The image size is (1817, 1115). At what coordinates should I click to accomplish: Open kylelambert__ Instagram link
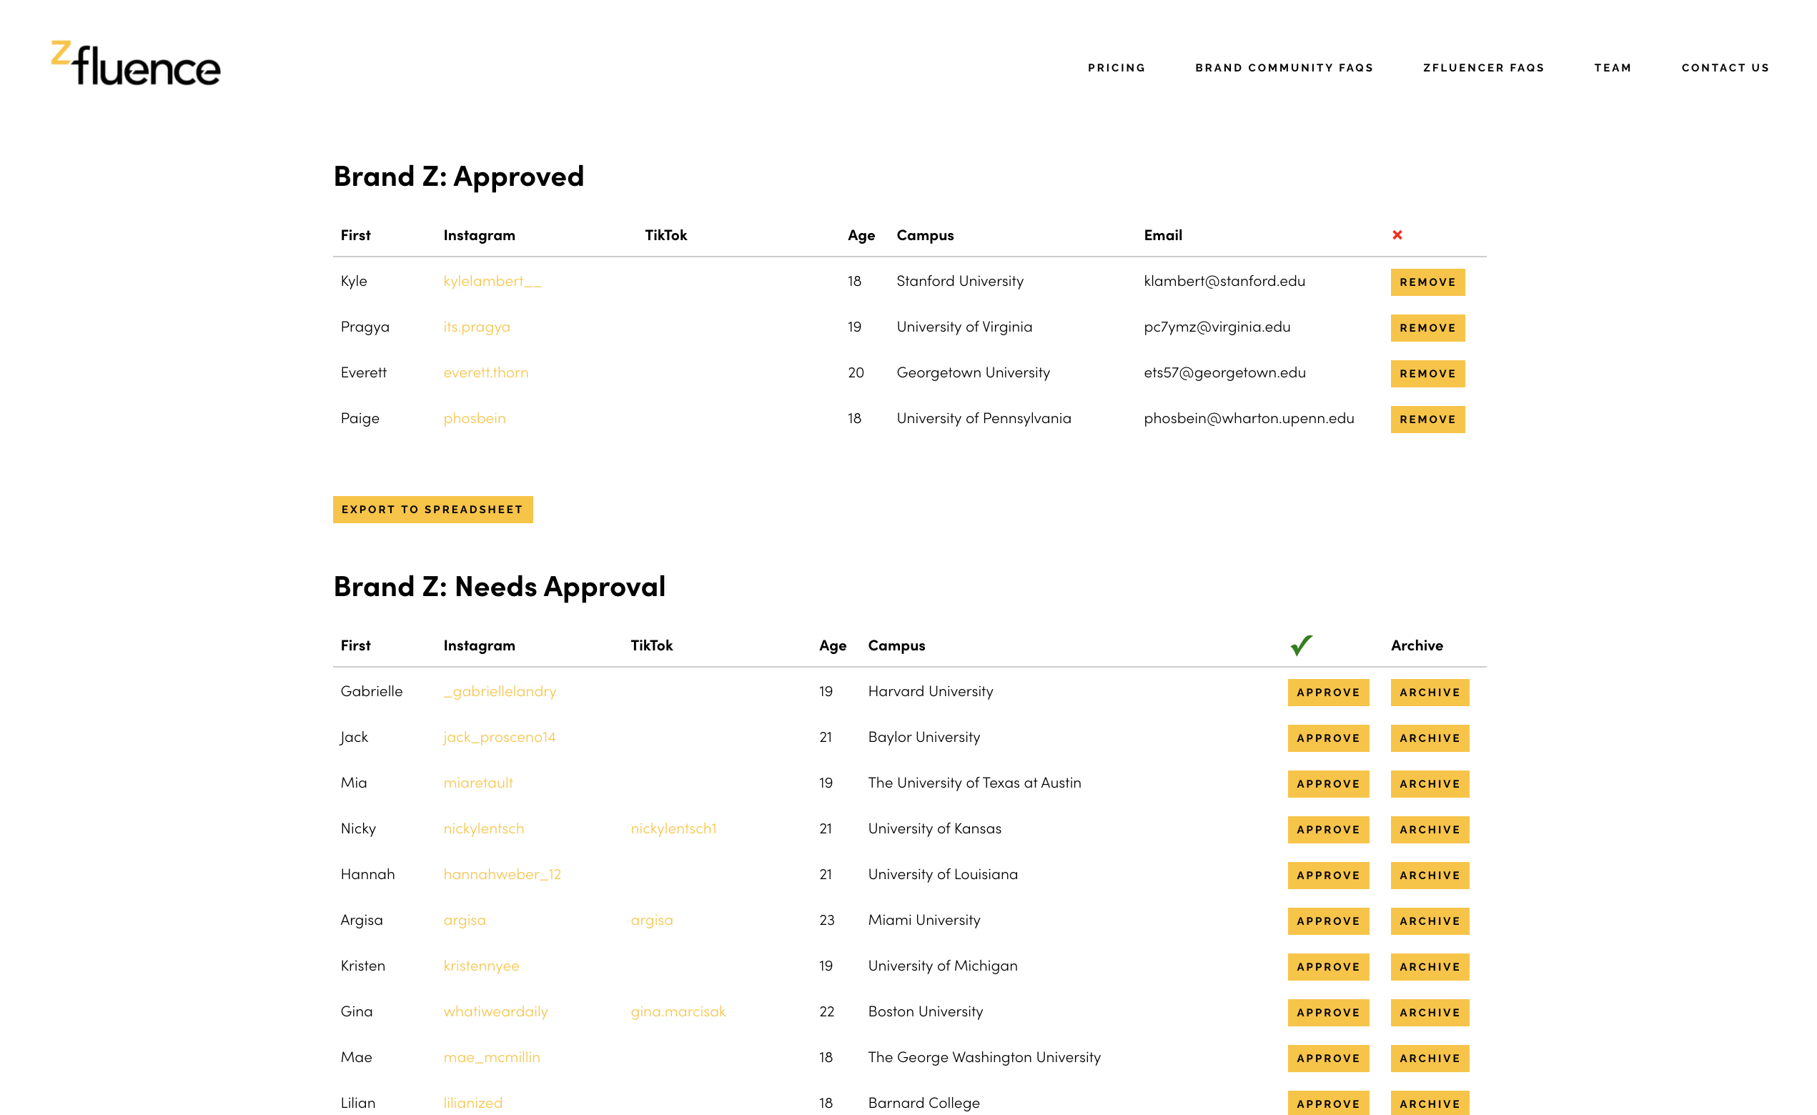[x=492, y=281]
